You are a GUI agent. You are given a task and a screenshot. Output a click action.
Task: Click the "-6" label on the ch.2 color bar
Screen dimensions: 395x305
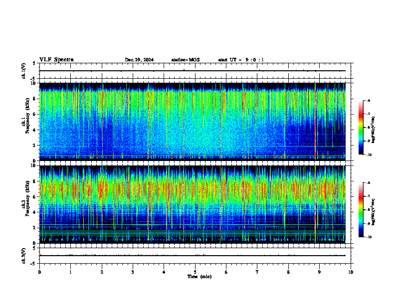point(368,183)
